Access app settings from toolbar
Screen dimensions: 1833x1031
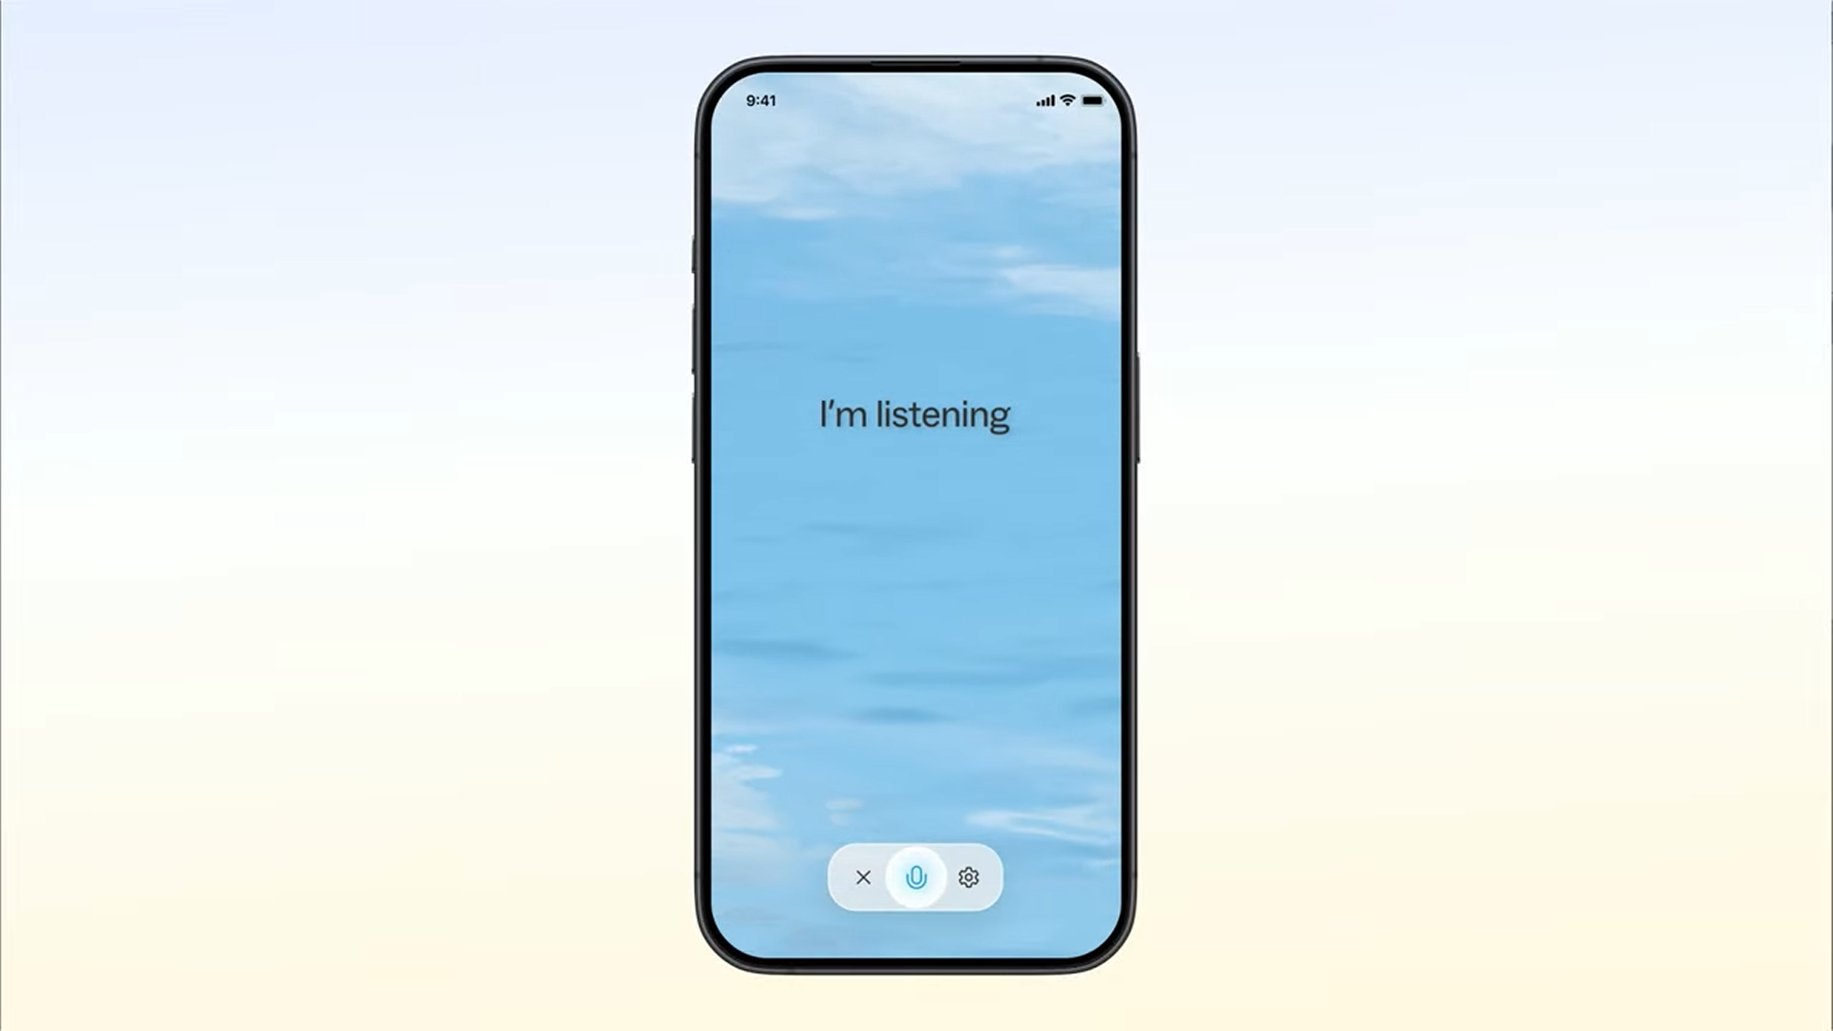(x=969, y=877)
